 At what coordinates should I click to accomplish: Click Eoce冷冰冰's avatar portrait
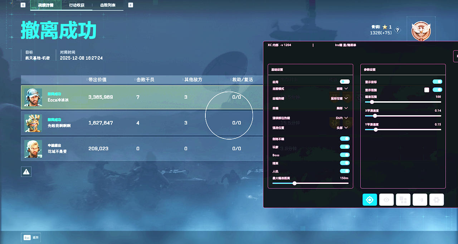point(33,97)
